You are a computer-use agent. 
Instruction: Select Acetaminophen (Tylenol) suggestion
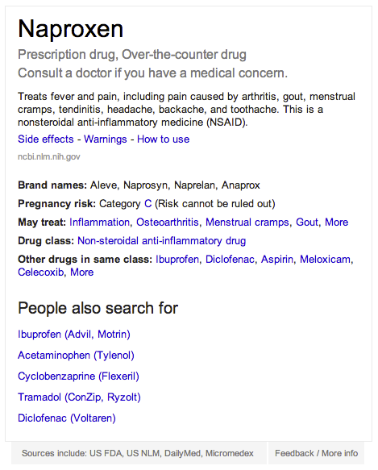click(x=76, y=356)
